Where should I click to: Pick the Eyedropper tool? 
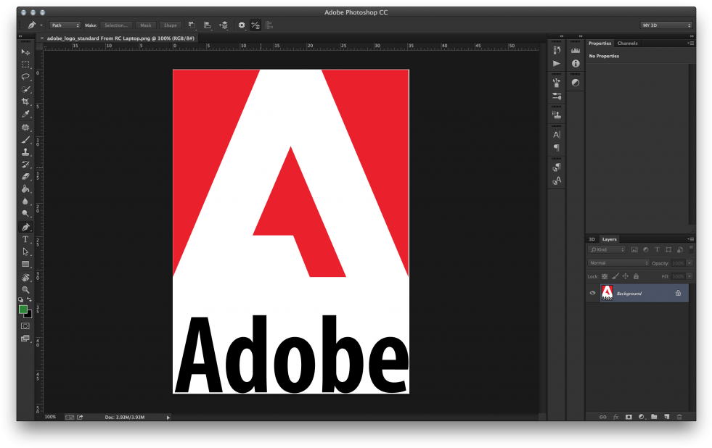coord(25,115)
